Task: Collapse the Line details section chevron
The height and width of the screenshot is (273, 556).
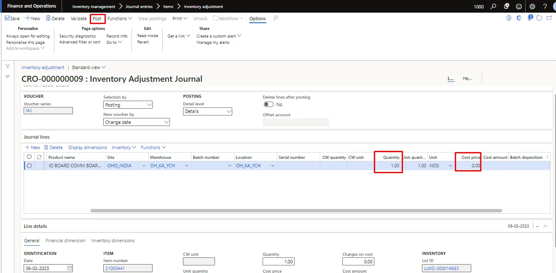Action: (x=545, y=226)
